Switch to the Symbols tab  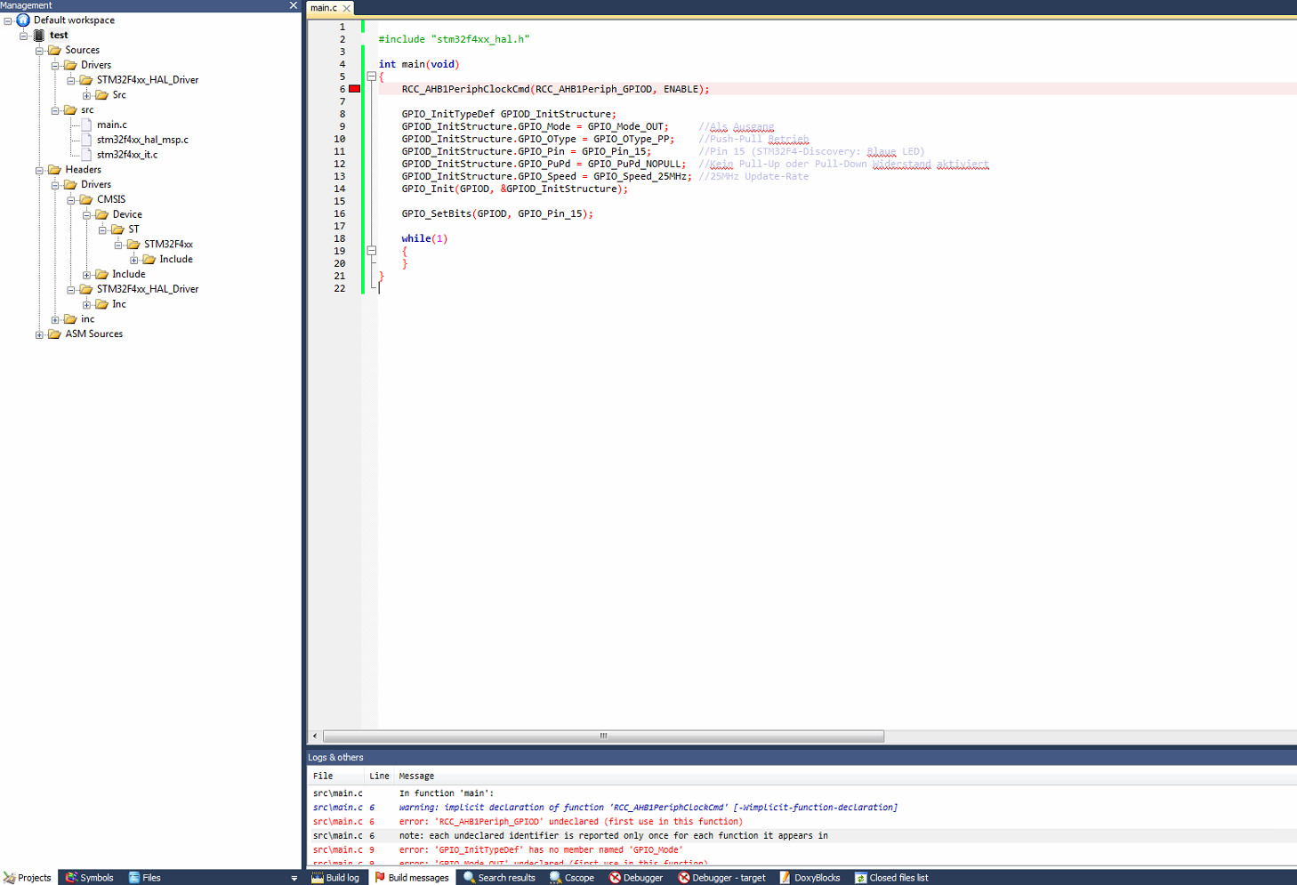pos(89,878)
